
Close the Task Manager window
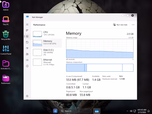(132, 15)
